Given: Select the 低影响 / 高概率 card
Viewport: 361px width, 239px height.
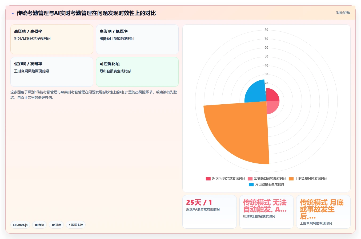Looking at the screenshot, I should click(x=52, y=72).
